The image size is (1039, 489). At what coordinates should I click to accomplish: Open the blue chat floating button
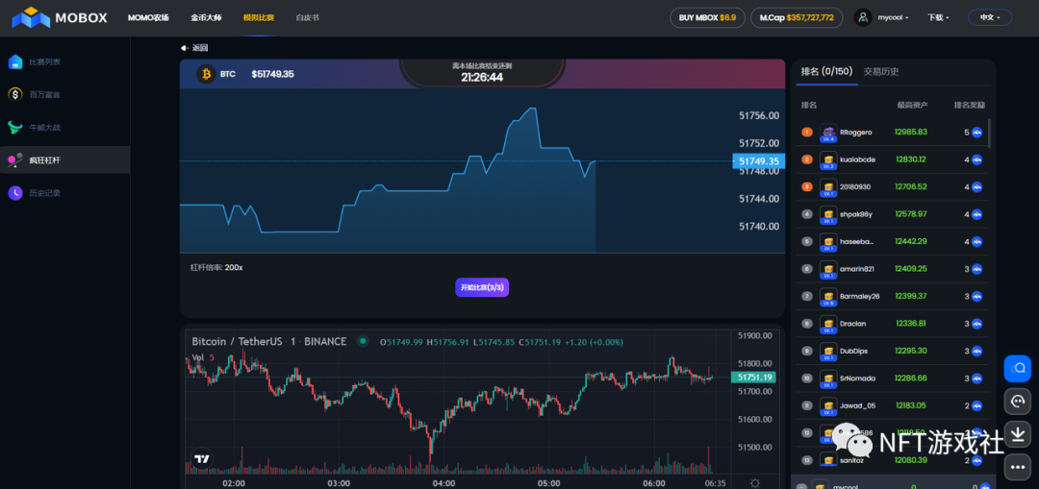pyautogui.click(x=1017, y=368)
